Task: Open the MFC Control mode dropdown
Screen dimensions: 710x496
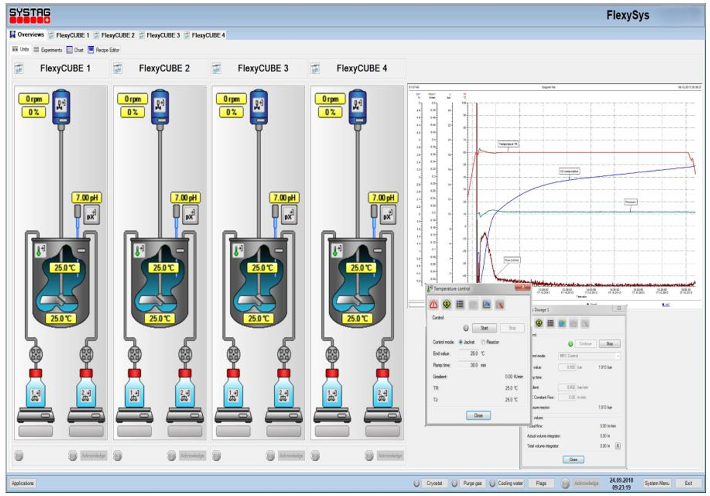Action: click(x=589, y=356)
